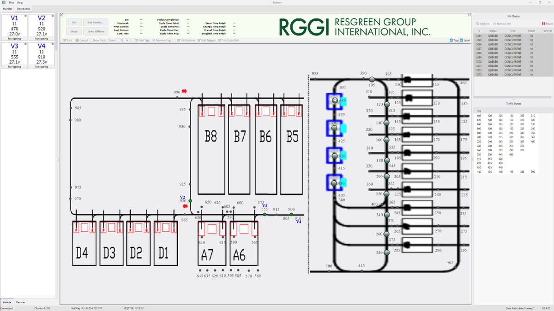Click the Remove Job X icon

[x=494, y=23]
